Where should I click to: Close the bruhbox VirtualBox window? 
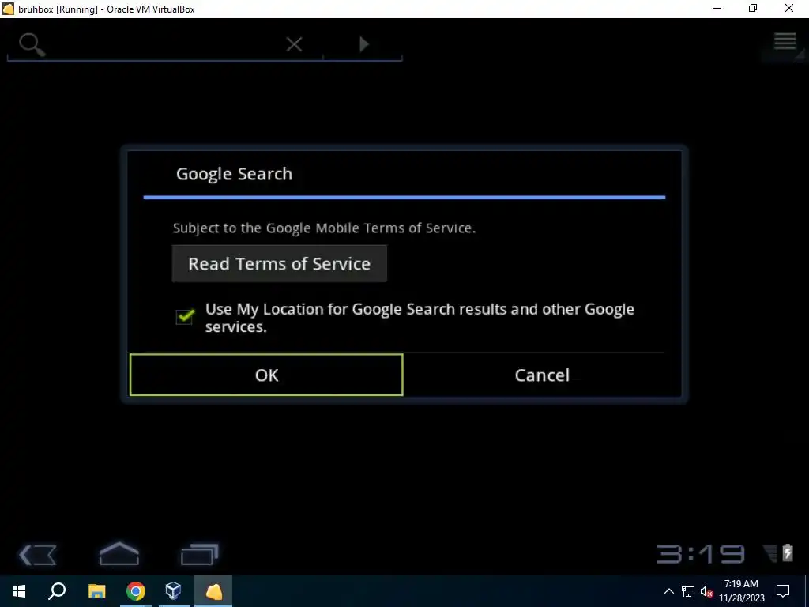[789, 9]
